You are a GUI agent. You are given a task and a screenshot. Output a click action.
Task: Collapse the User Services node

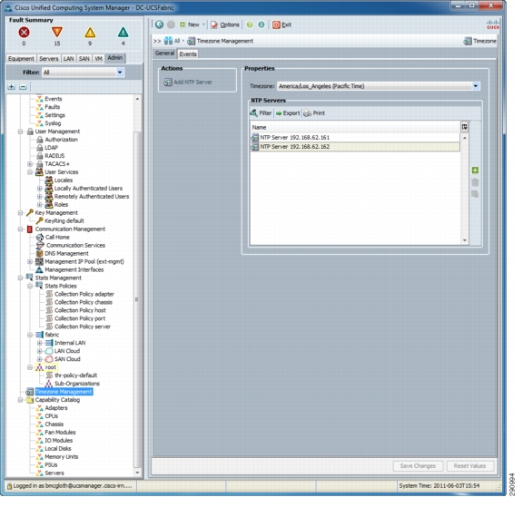(x=30, y=172)
